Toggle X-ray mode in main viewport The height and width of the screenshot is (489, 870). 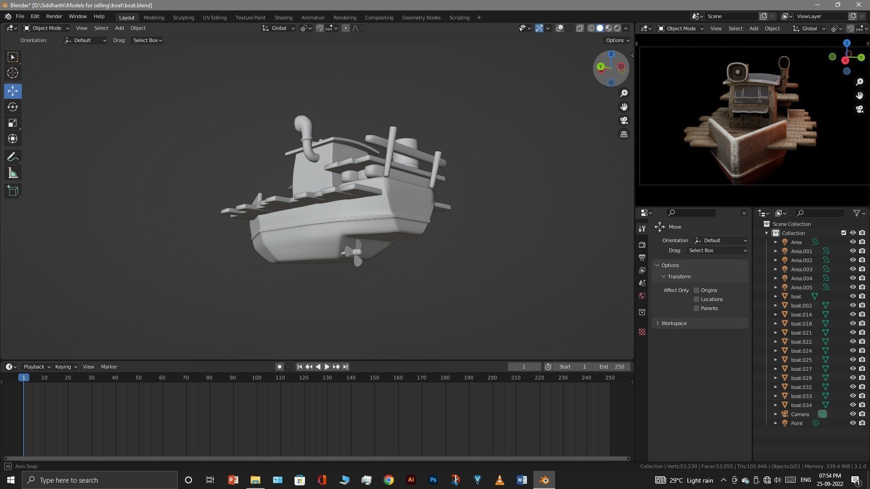580,28
